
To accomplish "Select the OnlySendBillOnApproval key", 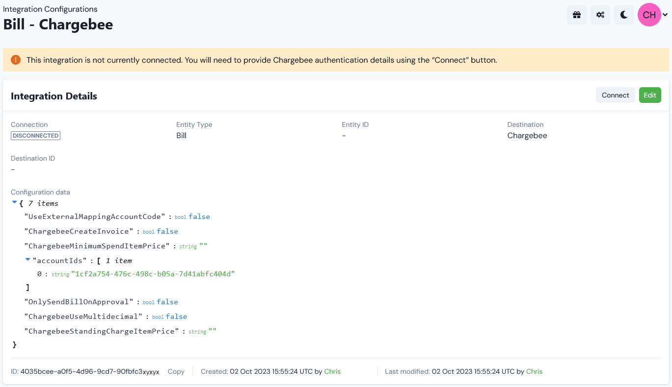I will pyautogui.click(x=79, y=302).
